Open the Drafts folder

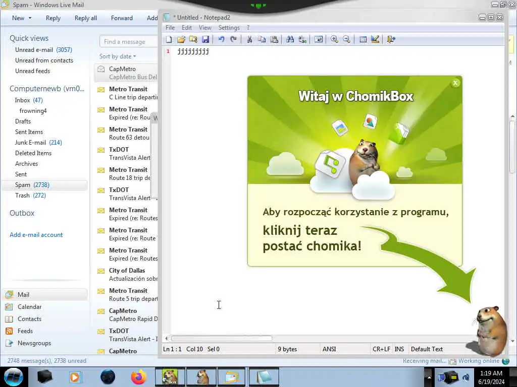[x=23, y=121]
